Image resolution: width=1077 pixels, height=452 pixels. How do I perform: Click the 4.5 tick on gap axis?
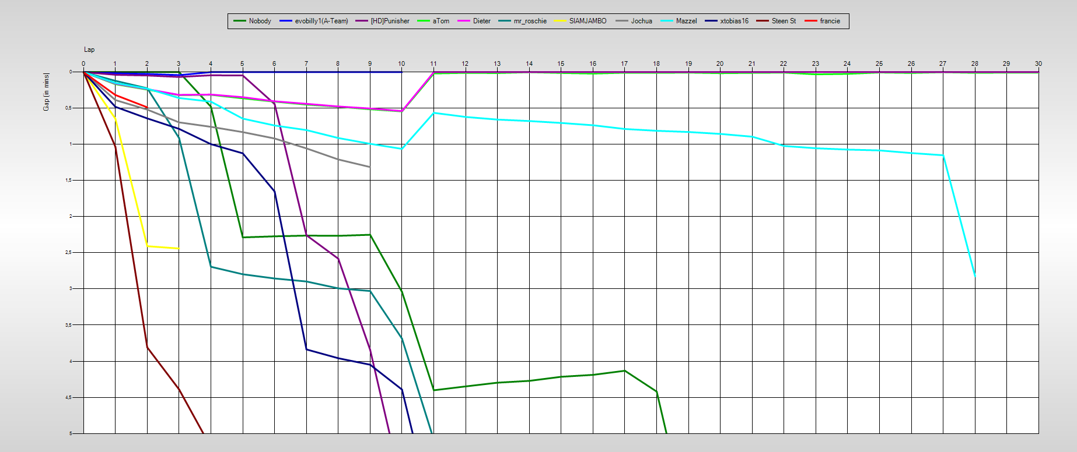[69, 397]
